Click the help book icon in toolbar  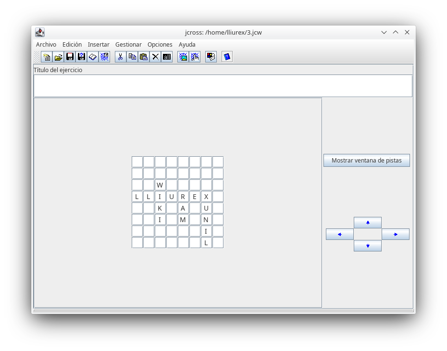(227, 57)
